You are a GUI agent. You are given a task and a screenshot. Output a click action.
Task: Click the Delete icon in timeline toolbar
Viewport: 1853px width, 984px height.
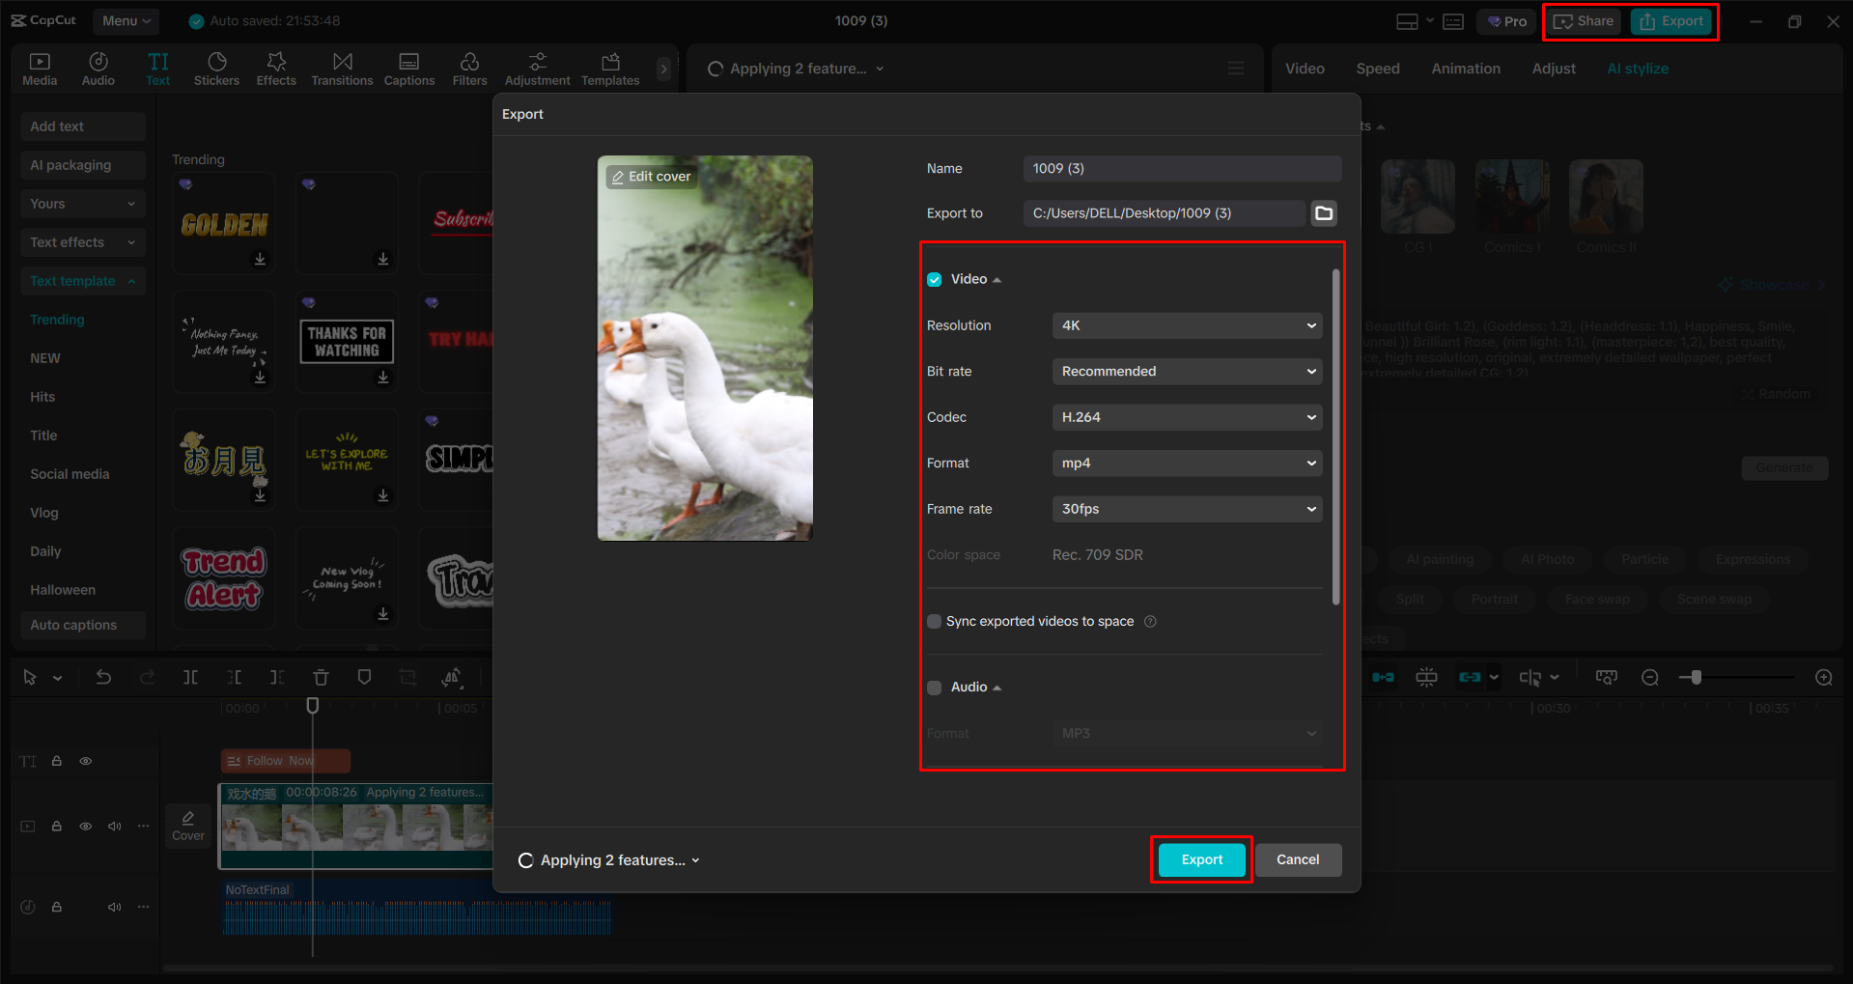tap(321, 677)
